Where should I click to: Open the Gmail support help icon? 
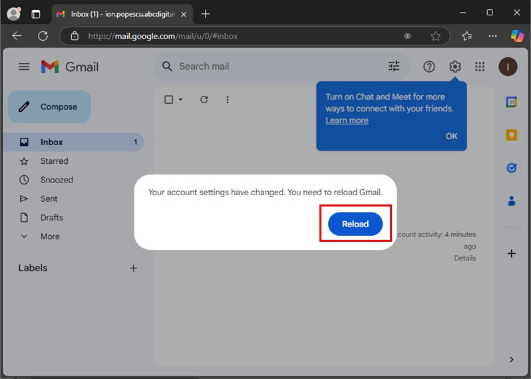[429, 67]
